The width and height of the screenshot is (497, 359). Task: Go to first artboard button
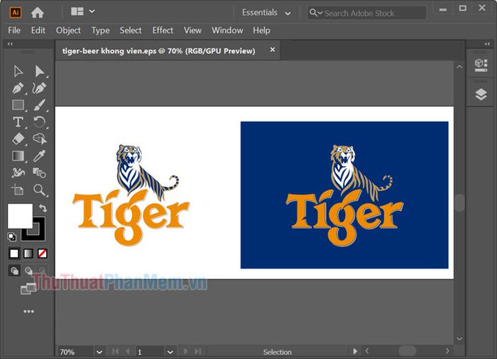[115, 351]
